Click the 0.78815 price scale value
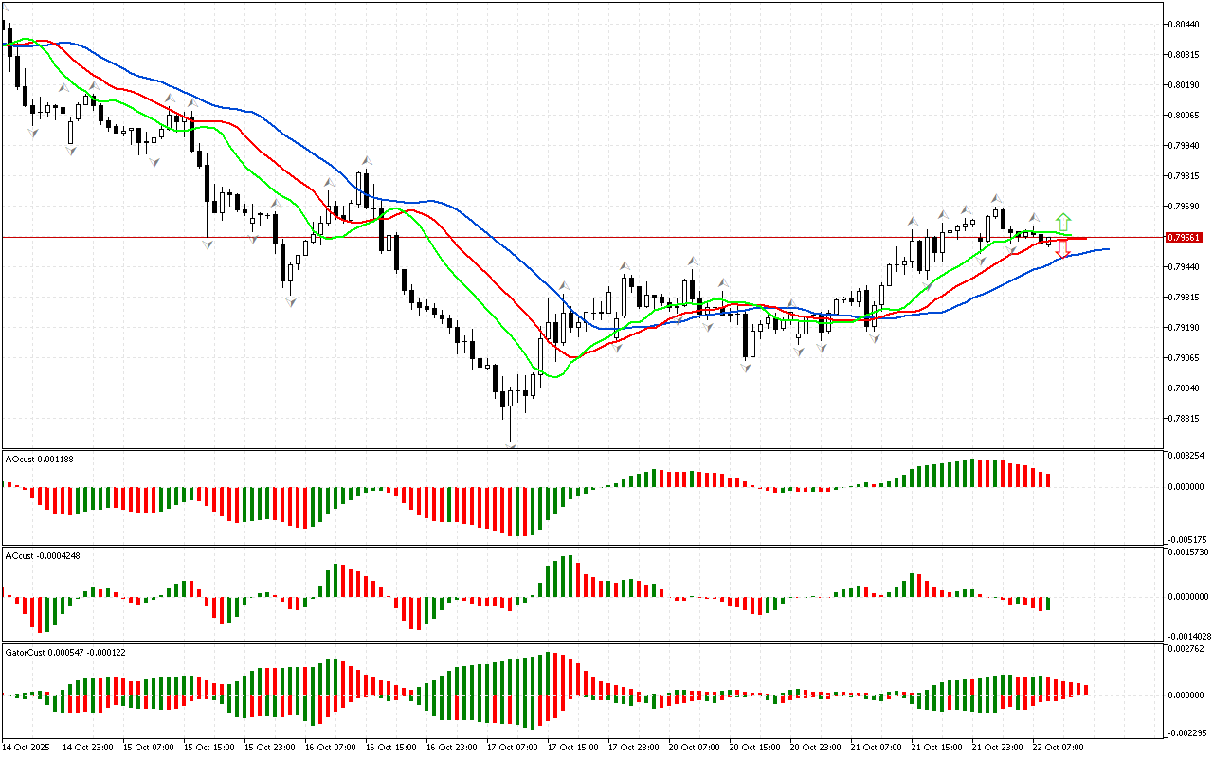Screen dimensions: 1213x758 [x=1185, y=419]
